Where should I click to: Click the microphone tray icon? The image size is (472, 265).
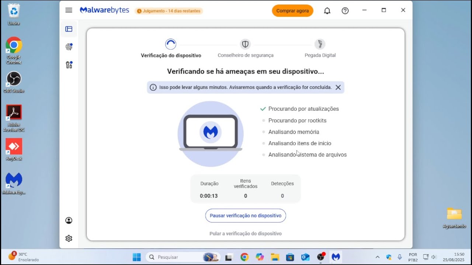click(x=400, y=257)
